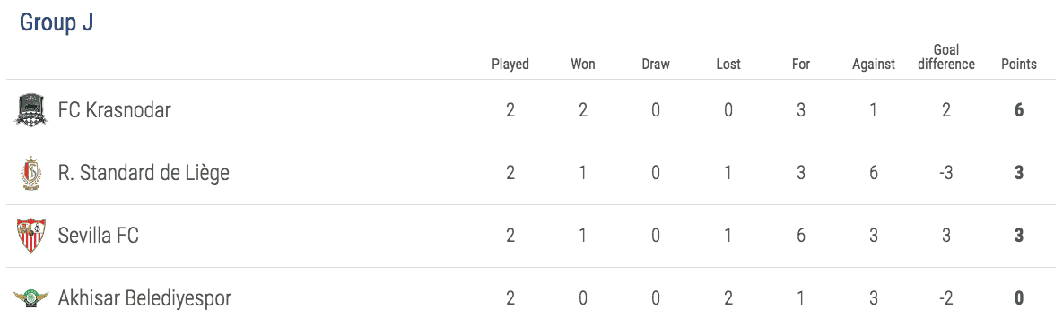Click the Points column header
Image resolution: width=1063 pixels, height=327 pixels.
(1019, 65)
